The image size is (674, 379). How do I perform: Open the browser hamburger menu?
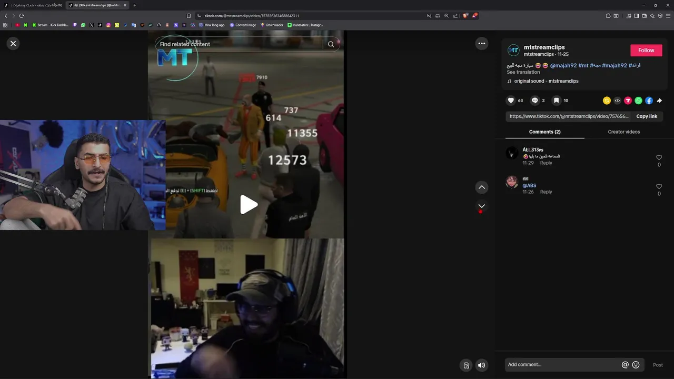pyautogui.click(x=669, y=16)
